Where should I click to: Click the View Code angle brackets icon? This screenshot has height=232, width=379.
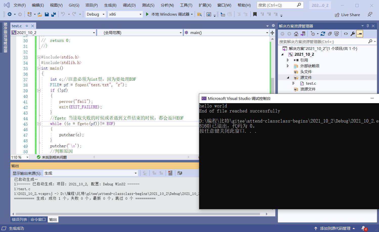tap(346, 34)
